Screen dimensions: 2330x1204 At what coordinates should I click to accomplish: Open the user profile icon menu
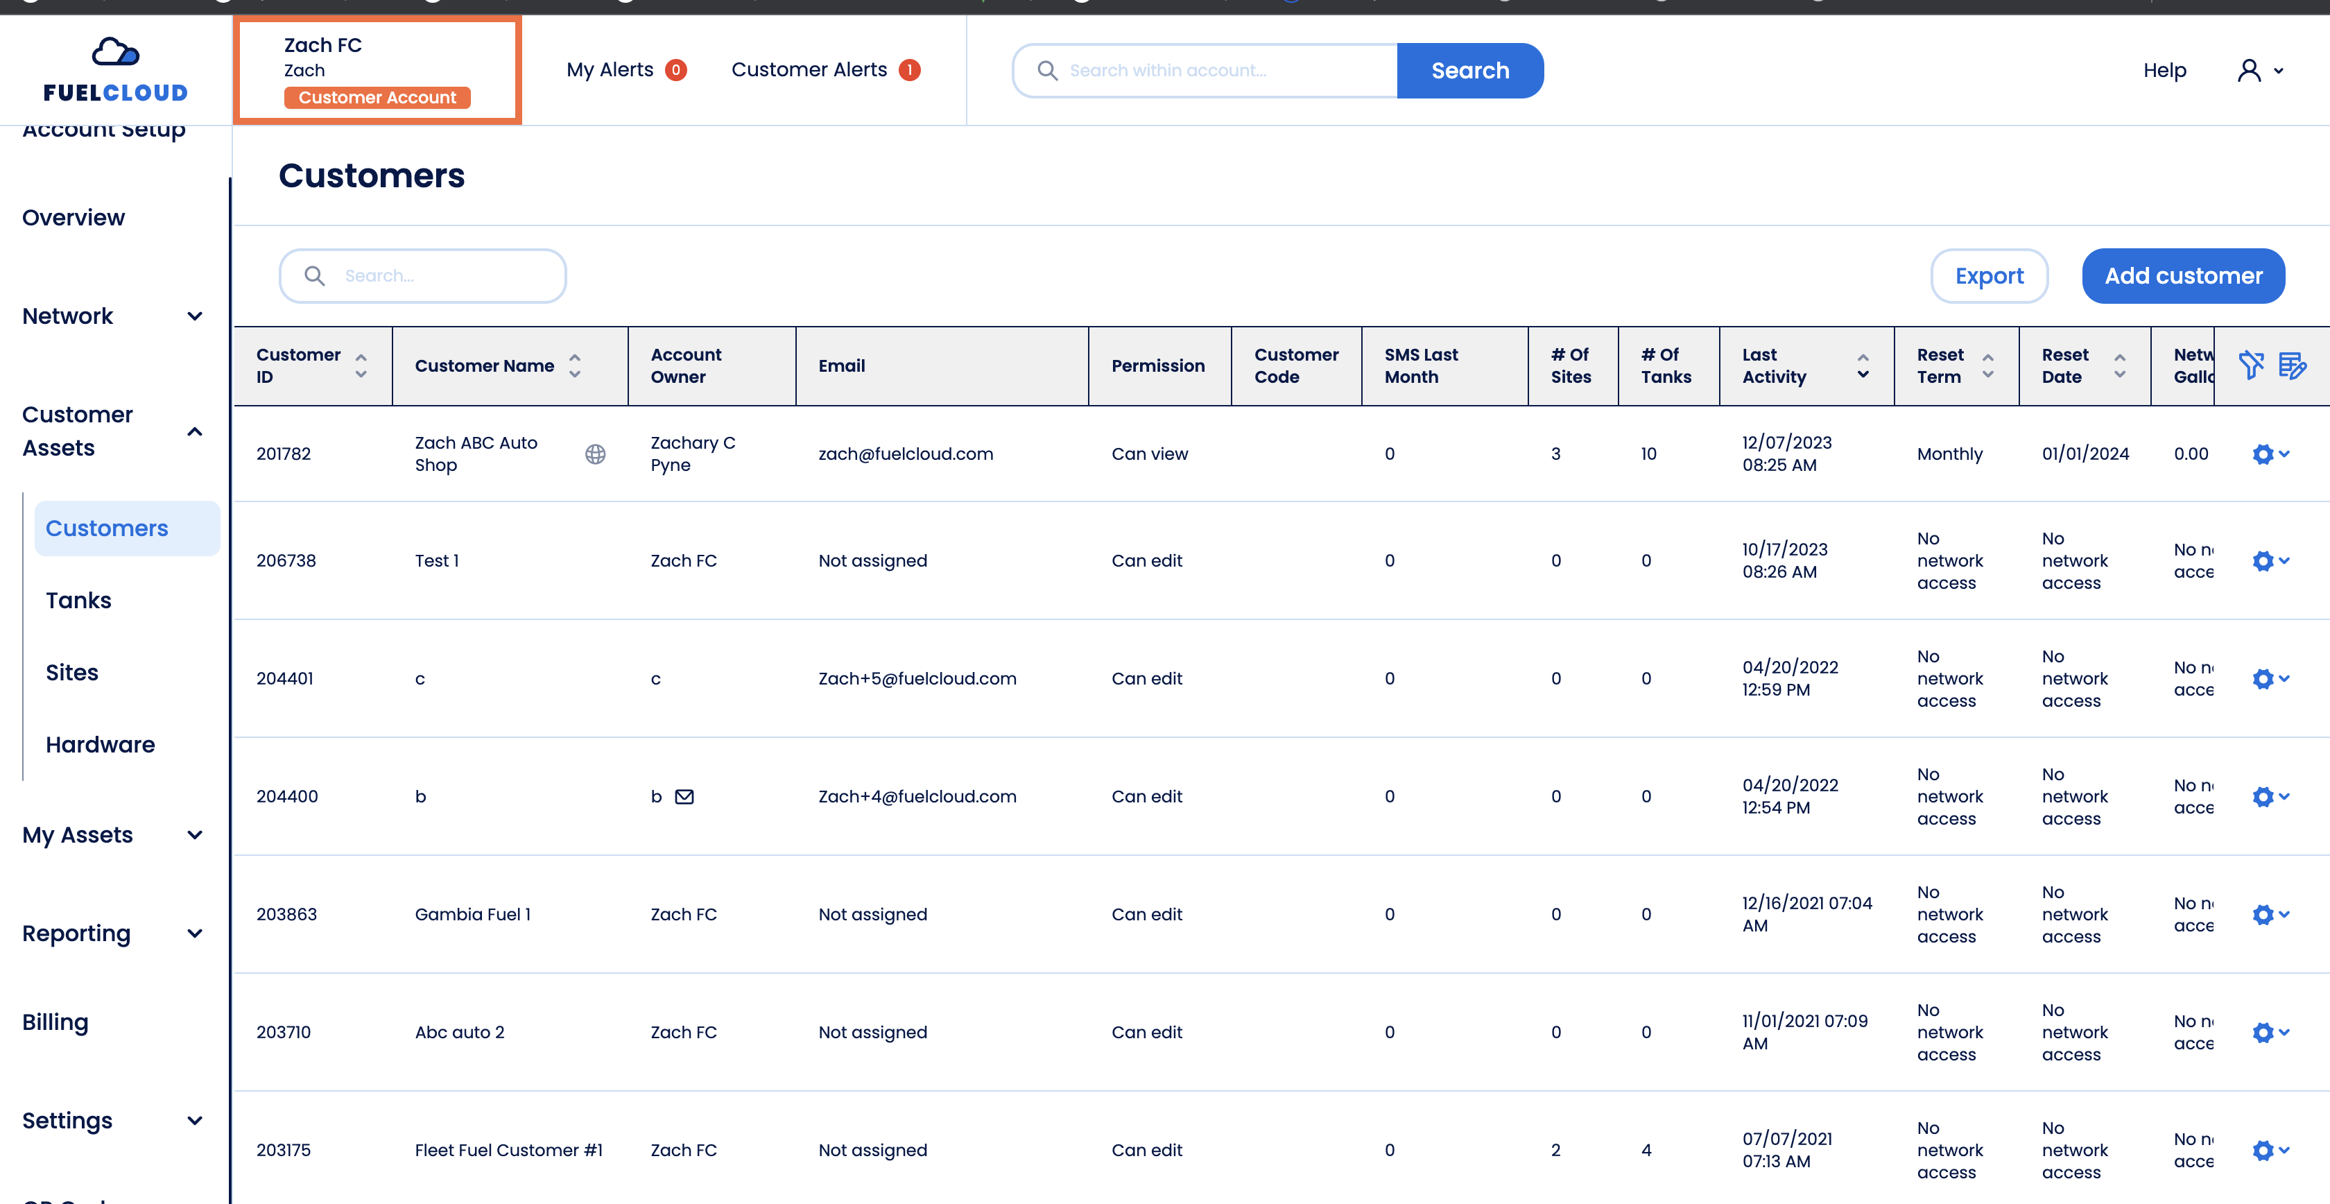[2261, 71]
